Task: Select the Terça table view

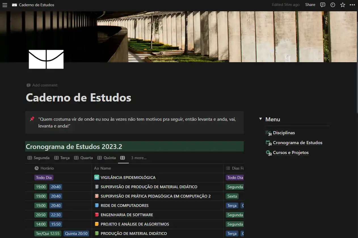Action: [x=62, y=158]
